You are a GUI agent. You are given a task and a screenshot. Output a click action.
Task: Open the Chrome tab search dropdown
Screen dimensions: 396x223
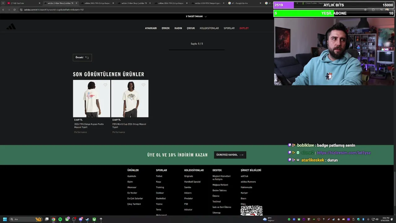[x=3, y=3]
